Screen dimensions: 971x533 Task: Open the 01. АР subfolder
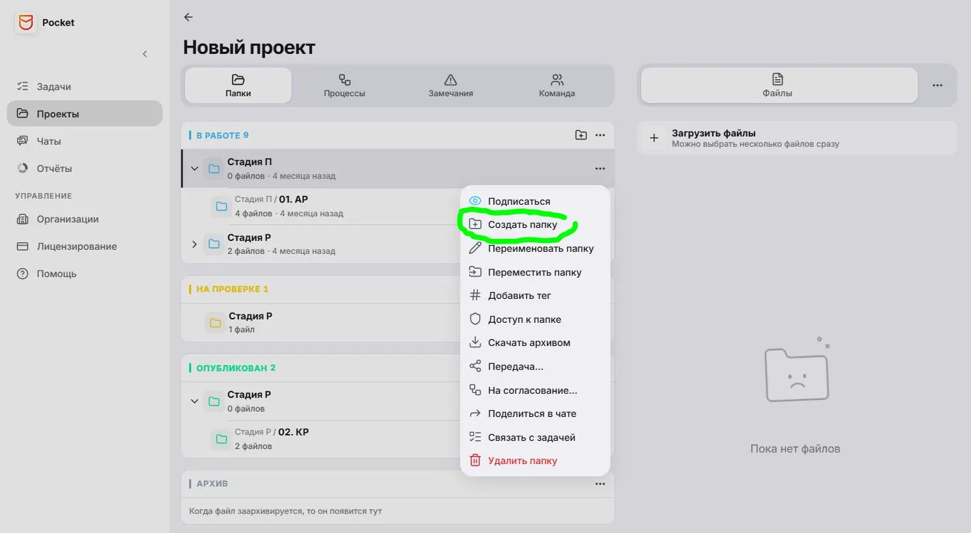pyautogui.click(x=334, y=206)
